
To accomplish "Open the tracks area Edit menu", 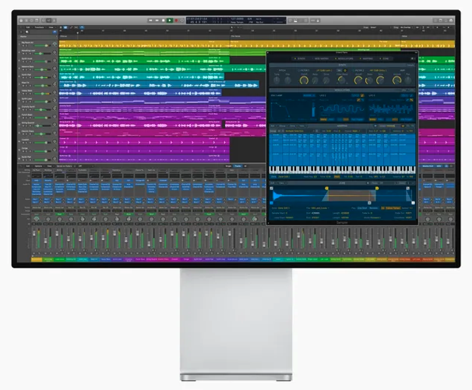I will coord(28,27).
